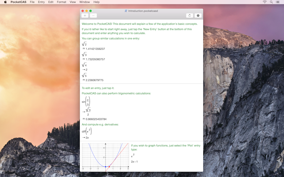Viewport: 284px width, 177px height.
Task: Click the square root of 4 expression
Action: tap(84, 65)
